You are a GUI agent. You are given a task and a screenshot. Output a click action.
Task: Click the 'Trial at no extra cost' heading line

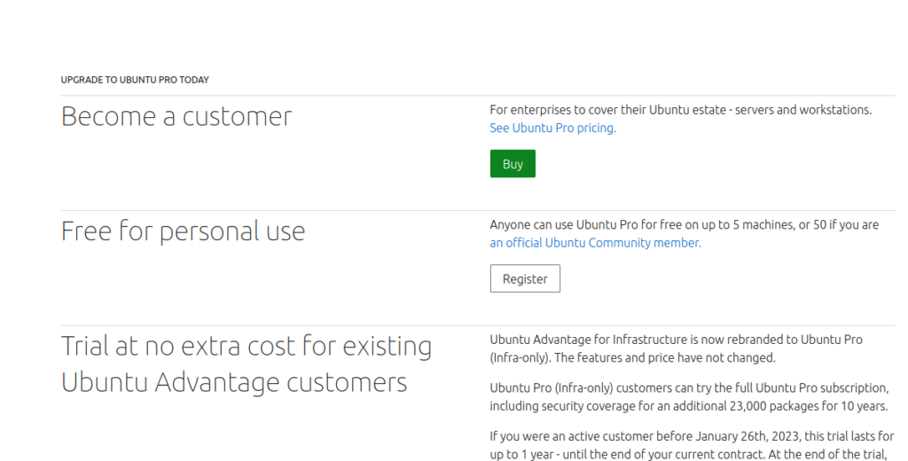tap(246, 346)
